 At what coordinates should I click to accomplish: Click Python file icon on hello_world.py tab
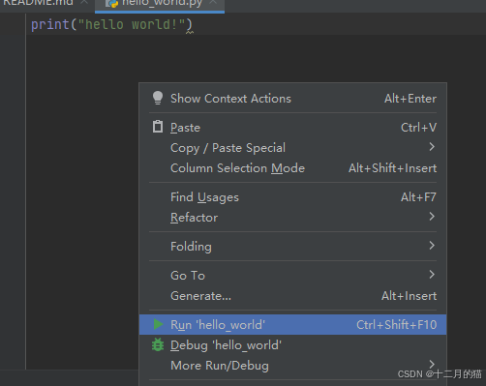coord(112,3)
